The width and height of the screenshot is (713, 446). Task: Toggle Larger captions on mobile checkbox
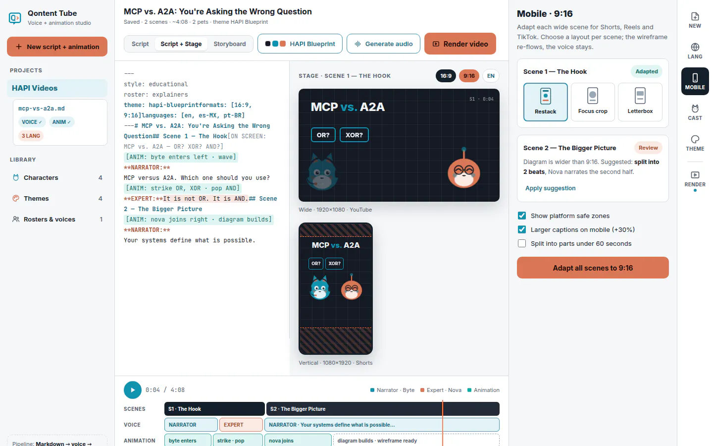(522, 229)
